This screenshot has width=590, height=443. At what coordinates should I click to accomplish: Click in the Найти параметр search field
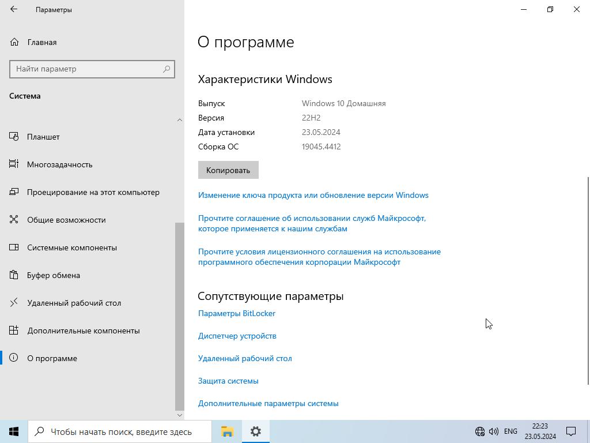pyautogui.click(x=86, y=69)
